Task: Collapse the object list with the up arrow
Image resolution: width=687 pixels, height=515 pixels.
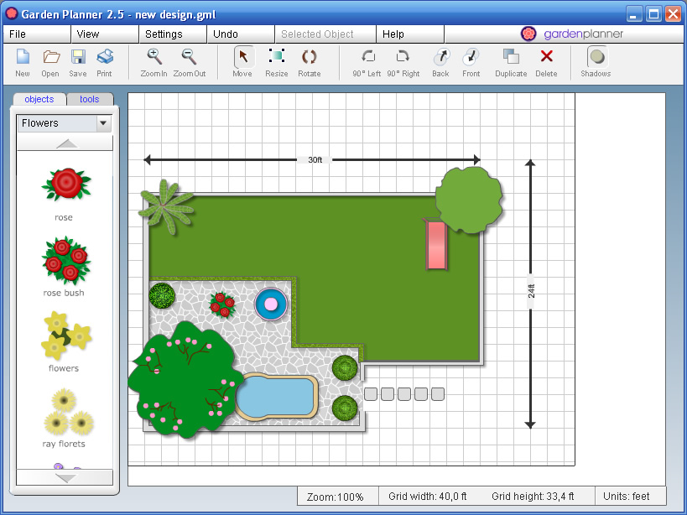Action: [x=65, y=143]
